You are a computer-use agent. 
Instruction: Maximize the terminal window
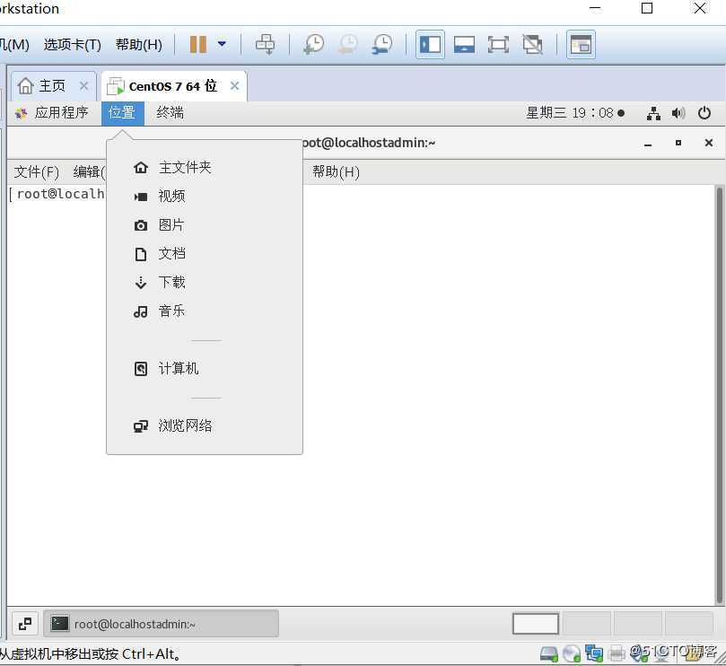click(678, 143)
